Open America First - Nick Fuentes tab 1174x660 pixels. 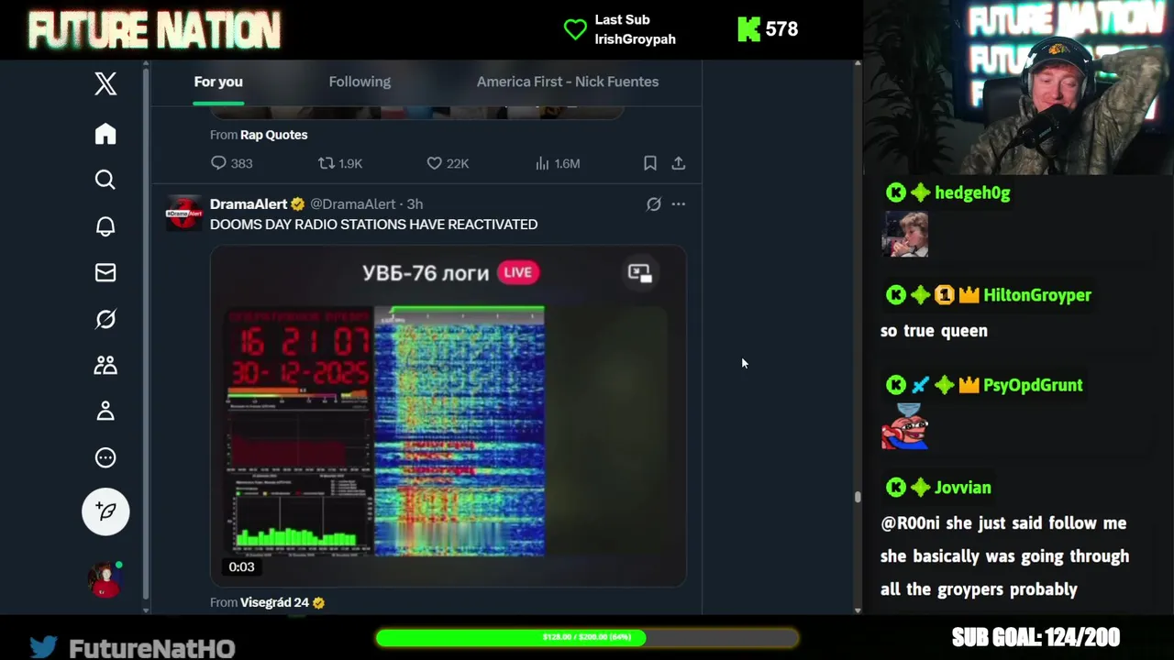pos(568,82)
